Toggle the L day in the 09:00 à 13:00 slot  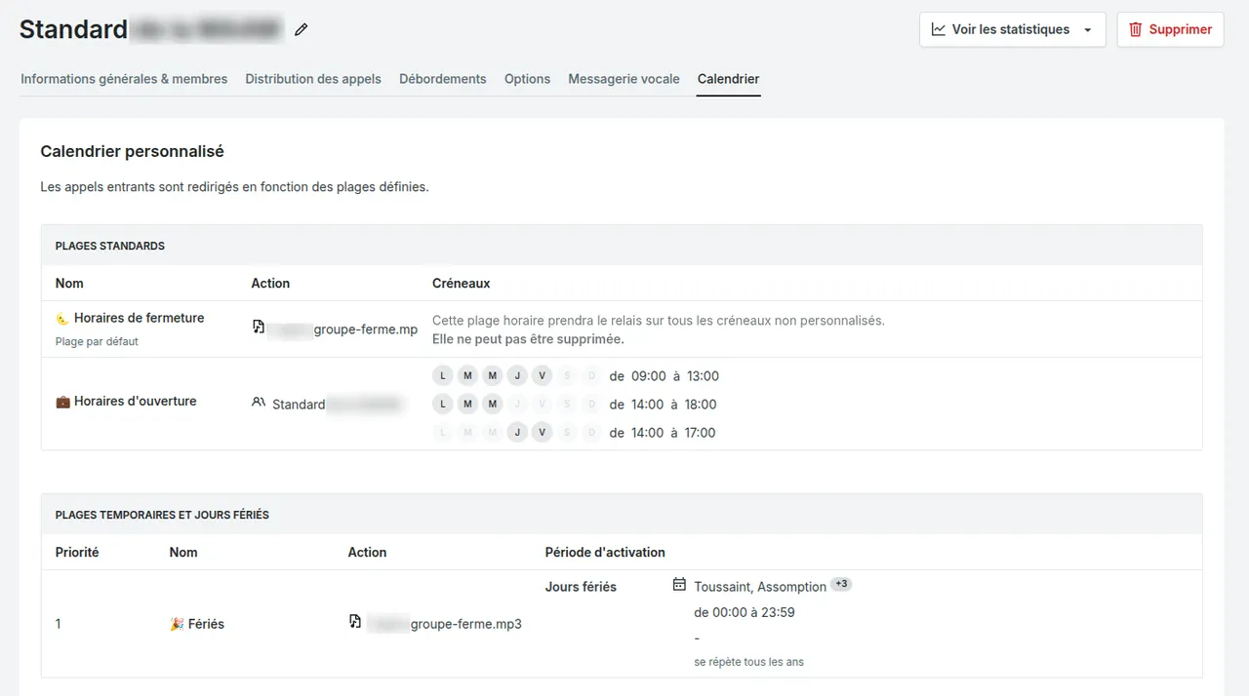click(443, 376)
